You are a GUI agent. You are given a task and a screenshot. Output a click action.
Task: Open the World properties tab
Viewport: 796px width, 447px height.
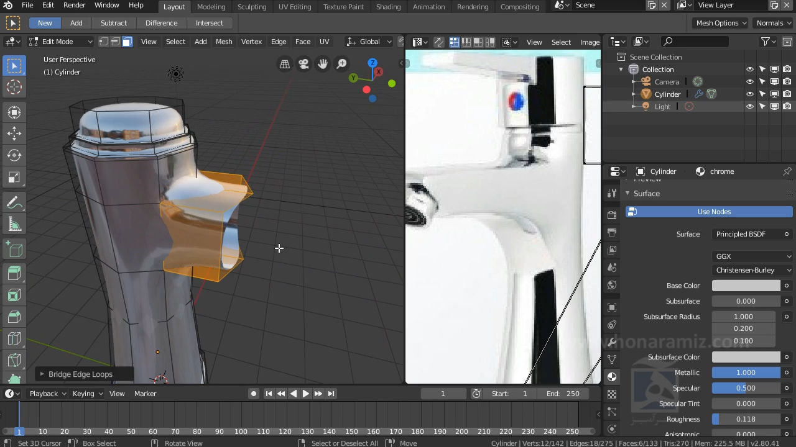pyautogui.click(x=612, y=286)
